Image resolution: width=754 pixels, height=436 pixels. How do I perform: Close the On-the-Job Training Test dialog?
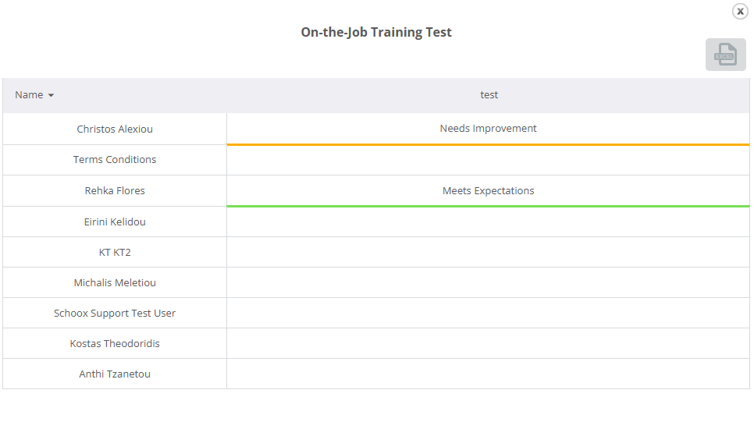tap(740, 12)
